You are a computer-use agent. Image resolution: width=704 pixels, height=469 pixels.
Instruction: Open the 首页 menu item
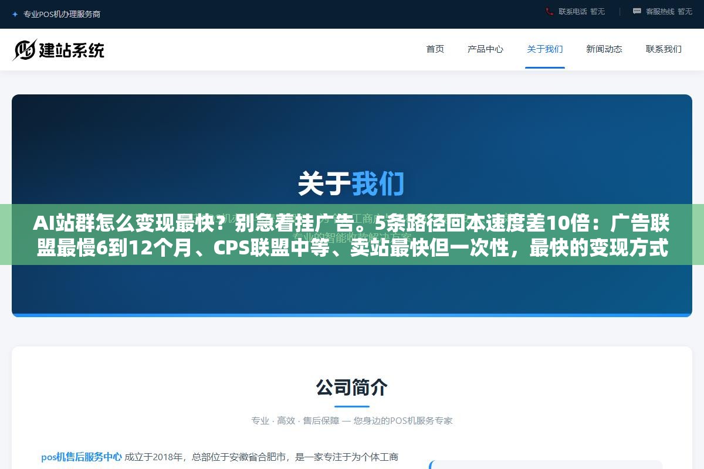(x=435, y=49)
